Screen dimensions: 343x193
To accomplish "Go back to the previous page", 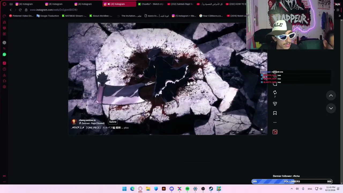I will pyautogui.click(x=11, y=10).
